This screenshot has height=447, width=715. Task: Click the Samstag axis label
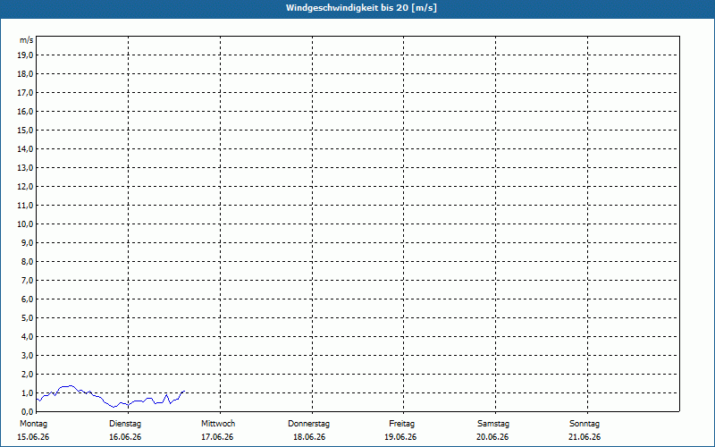coord(493,424)
